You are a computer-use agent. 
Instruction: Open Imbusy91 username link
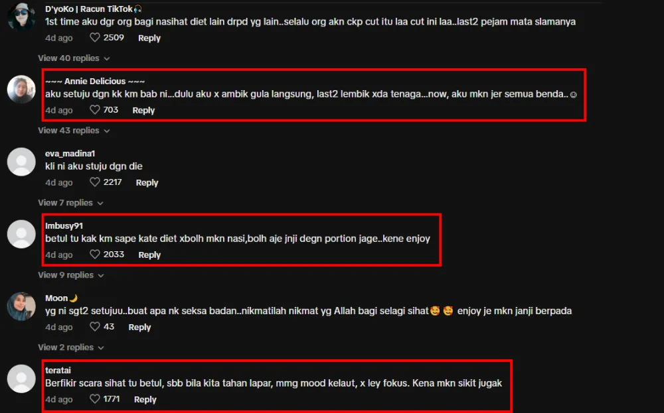64,226
